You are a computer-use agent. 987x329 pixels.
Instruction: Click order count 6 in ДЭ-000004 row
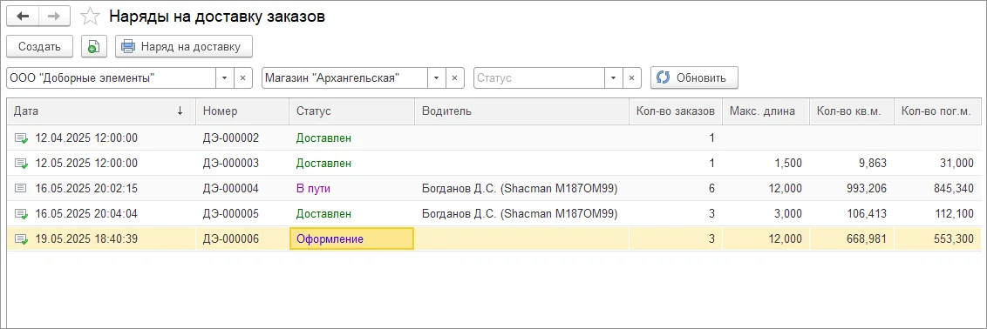click(x=712, y=188)
